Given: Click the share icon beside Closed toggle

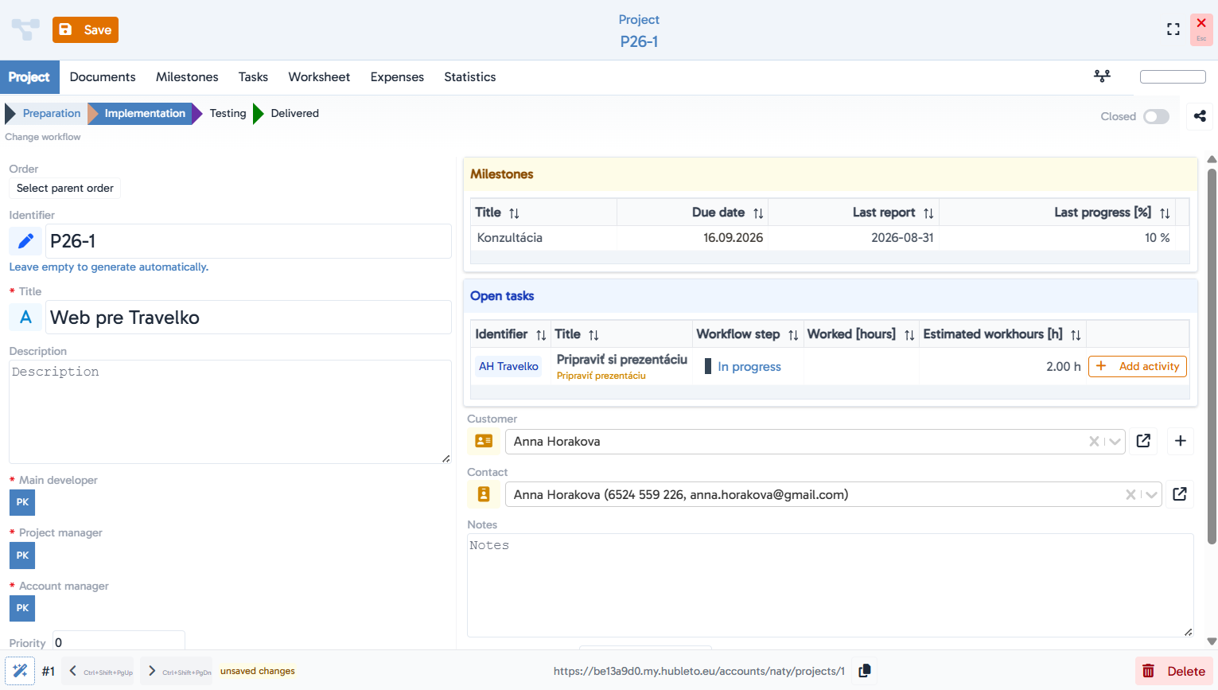Looking at the screenshot, I should (1200, 116).
